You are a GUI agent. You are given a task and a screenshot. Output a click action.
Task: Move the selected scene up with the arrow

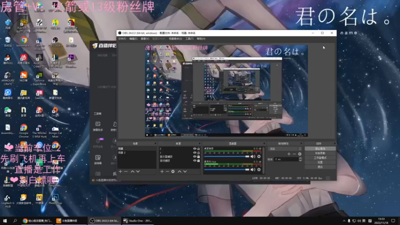[x=132, y=171]
